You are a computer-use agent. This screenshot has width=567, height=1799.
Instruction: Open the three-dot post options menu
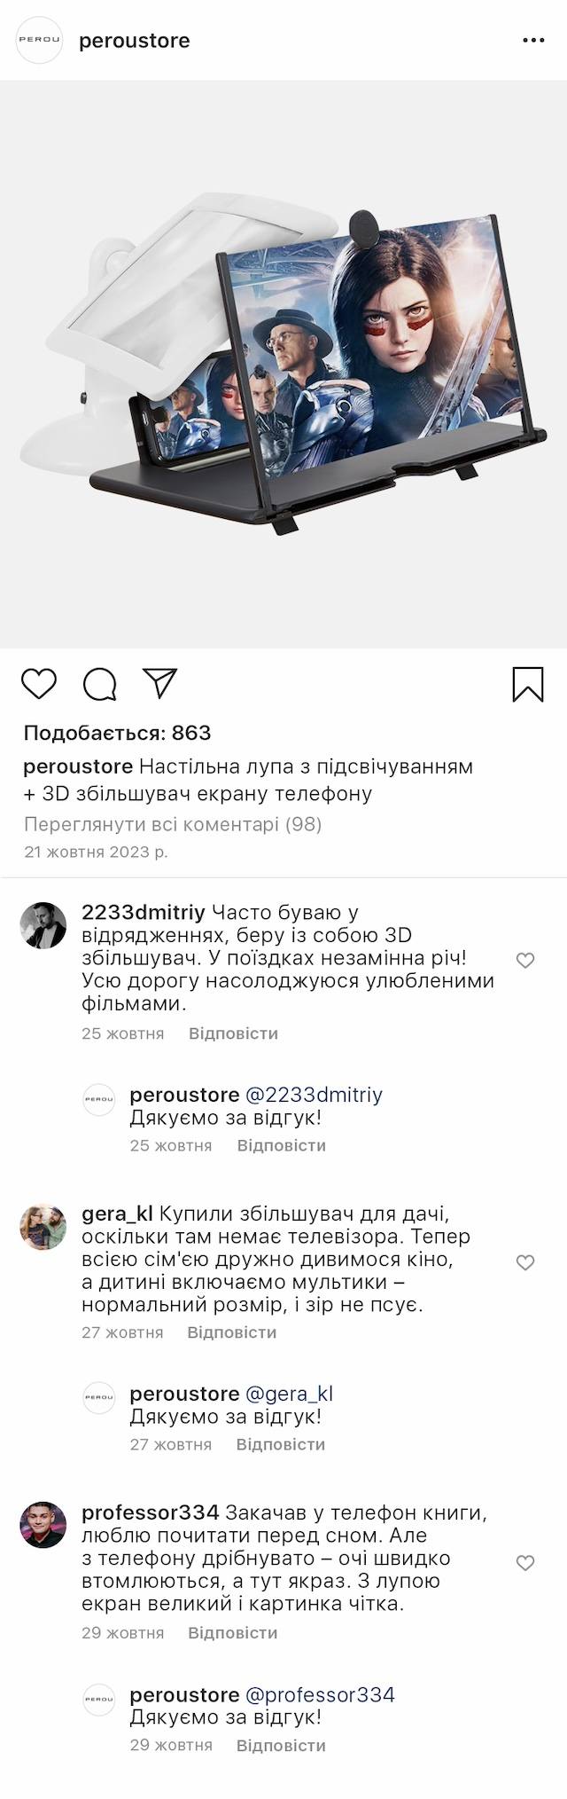coord(533,41)
